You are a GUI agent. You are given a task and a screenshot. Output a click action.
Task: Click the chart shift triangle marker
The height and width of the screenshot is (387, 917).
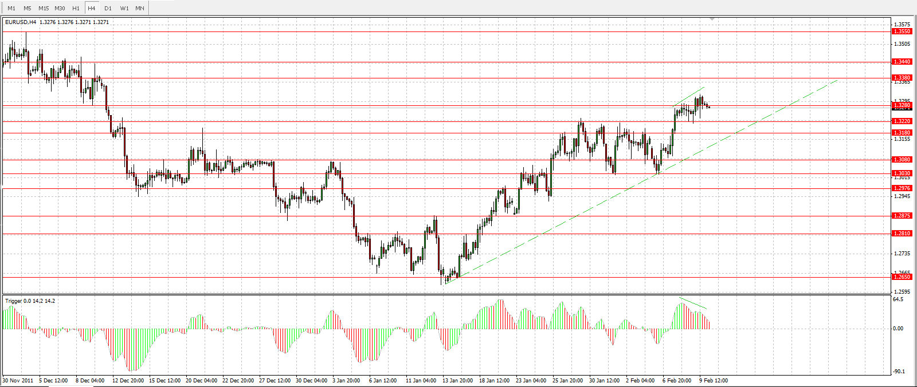pos(712,19)
